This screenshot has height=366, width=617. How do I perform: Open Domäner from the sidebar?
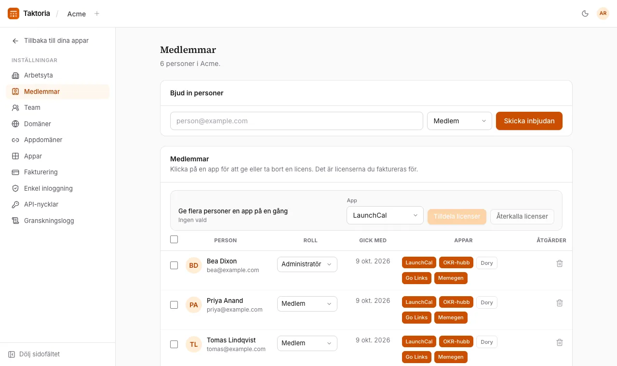coord(58,124)
